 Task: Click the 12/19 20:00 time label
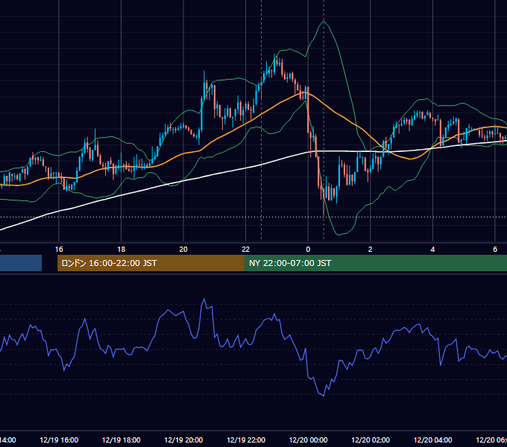[183, 440]
